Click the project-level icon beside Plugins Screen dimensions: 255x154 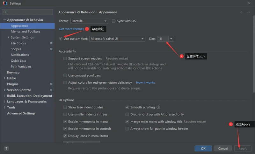click(x=51, y=84)
